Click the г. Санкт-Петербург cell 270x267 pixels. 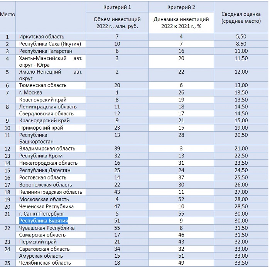point(42,213)
